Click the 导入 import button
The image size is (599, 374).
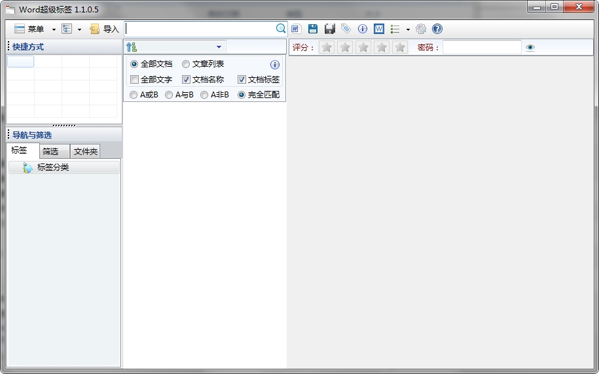click(x=104, y=29)
